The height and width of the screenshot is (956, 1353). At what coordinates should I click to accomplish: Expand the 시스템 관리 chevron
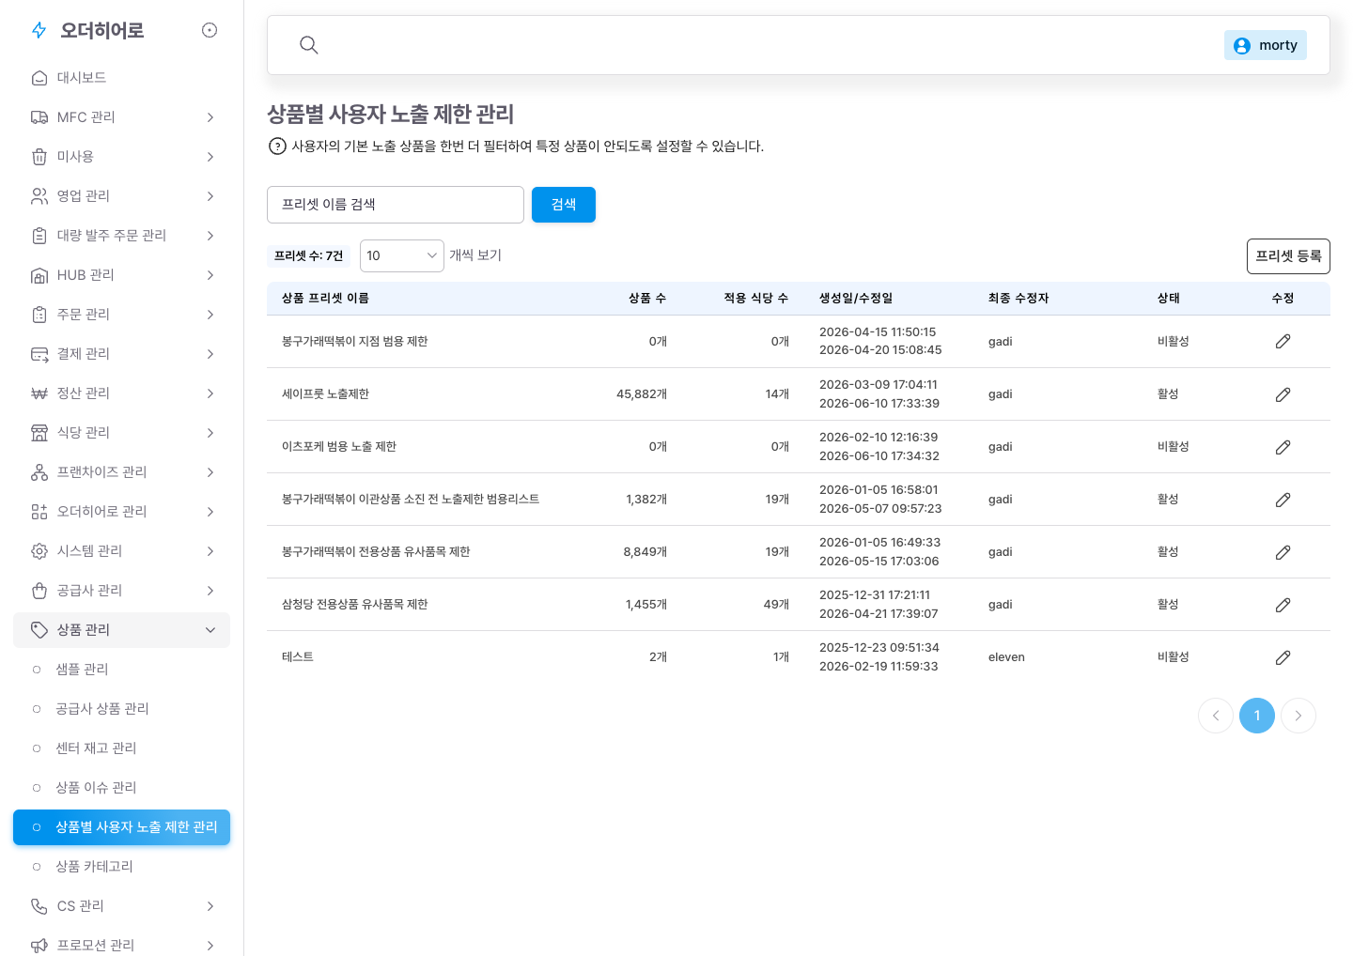click(210, 551)
